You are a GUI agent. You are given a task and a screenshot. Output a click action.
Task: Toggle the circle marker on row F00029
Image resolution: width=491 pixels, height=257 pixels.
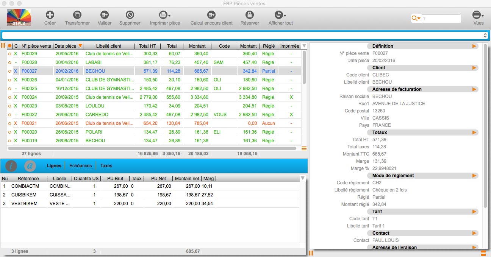point(9,54)
